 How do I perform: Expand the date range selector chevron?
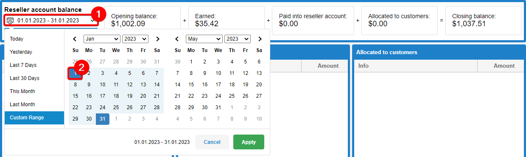coord(92,20)
